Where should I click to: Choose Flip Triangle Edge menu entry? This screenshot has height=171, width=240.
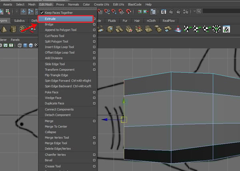(x=56, y=75)
